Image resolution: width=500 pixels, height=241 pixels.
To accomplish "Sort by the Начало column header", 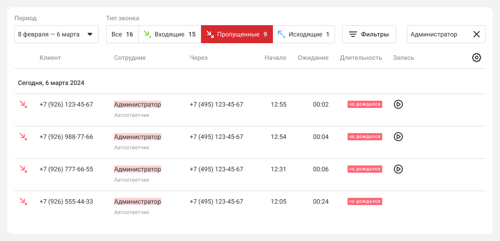I will [x=275, y=58].
